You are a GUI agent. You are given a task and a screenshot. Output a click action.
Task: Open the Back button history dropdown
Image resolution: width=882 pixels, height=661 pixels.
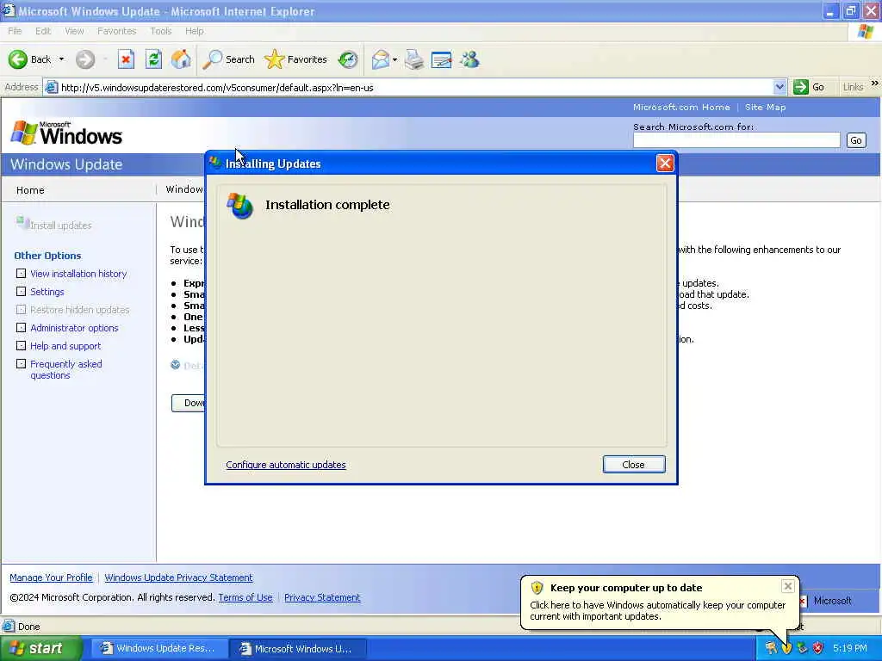(x=61, y=59)
